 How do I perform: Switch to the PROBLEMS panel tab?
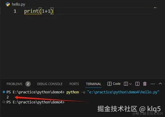[x=14, y=84]
